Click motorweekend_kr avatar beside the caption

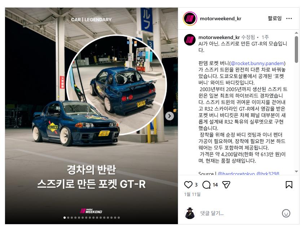click(190, 40)
